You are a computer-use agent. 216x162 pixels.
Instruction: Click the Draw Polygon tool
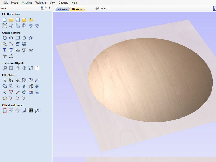pos(24,38)
